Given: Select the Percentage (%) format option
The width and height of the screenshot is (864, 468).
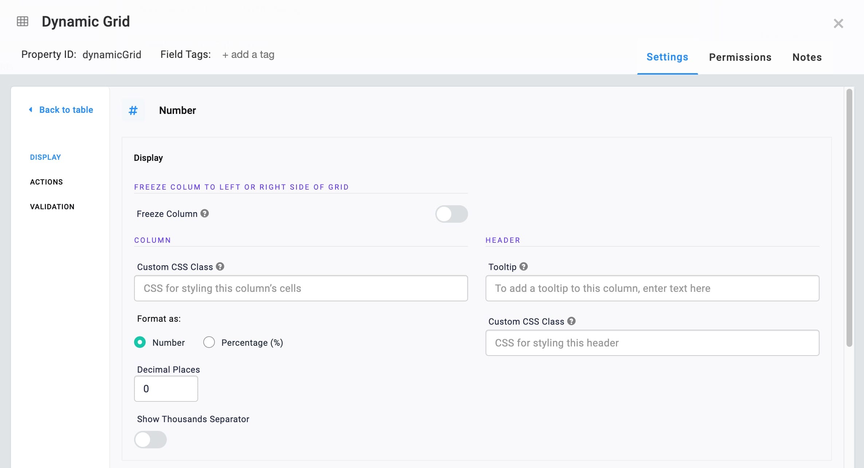Looking at the screenshot, I should 209,342.
